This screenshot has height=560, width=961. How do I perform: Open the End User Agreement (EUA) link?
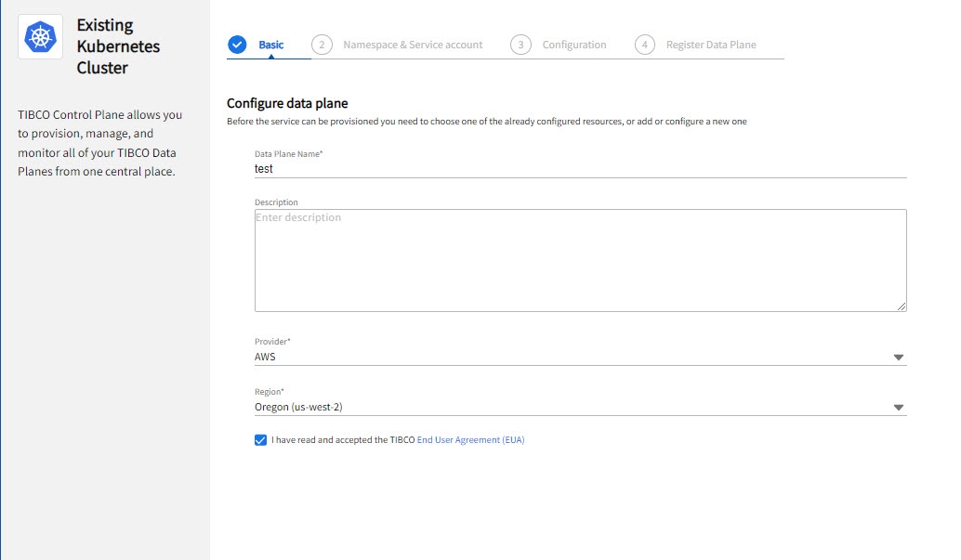tap(470, 440)
